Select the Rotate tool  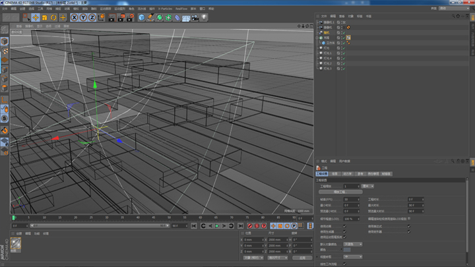(53, 18)
